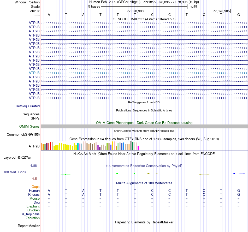Open the RefSeq Curated track label
The height and width of the screenshot is (232, 248).
(x=27, y=106)
